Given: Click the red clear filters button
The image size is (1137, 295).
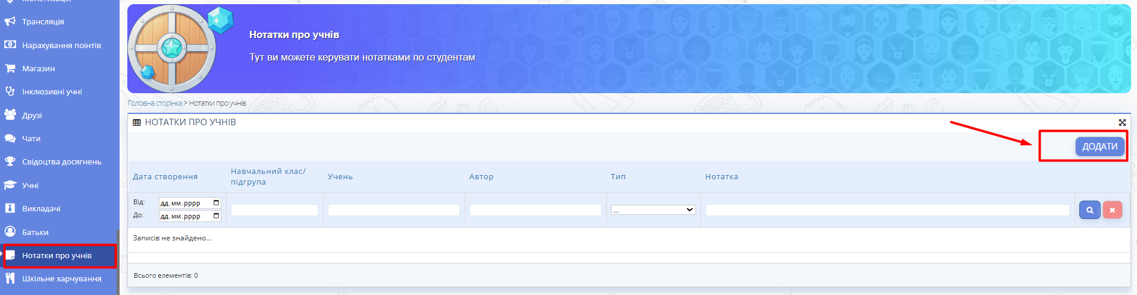Looking at the screenshot, I should pos(1112,210).
